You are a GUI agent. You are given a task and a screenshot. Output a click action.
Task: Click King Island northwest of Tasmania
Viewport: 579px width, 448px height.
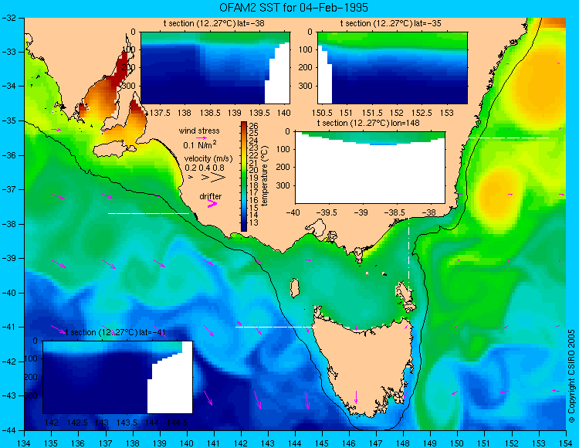pos(294,288)
